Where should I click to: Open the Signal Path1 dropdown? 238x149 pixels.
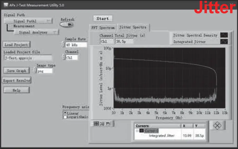28,21
